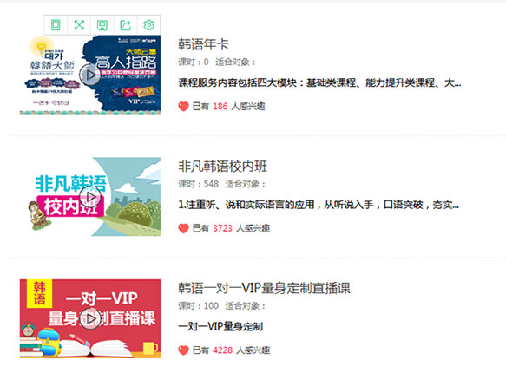
Task: Open the gear settings icon
Action: point(148,25)
